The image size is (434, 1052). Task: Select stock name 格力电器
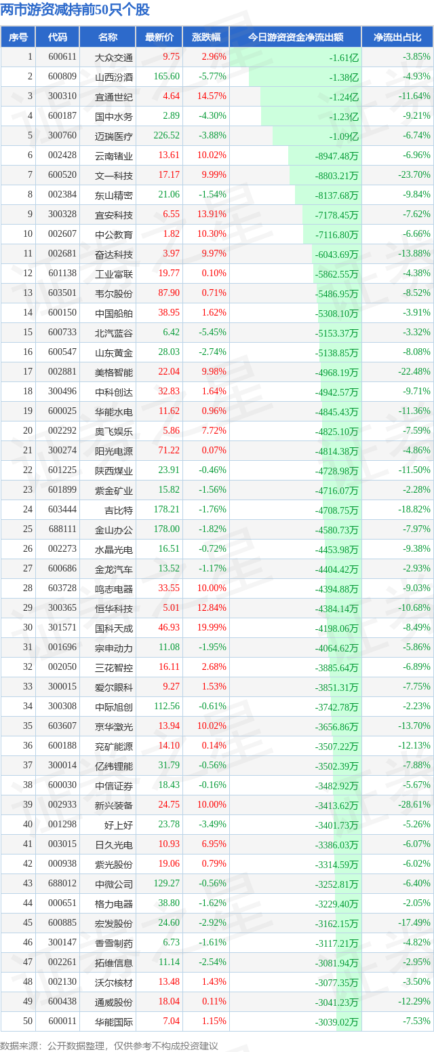pos(114,903)
